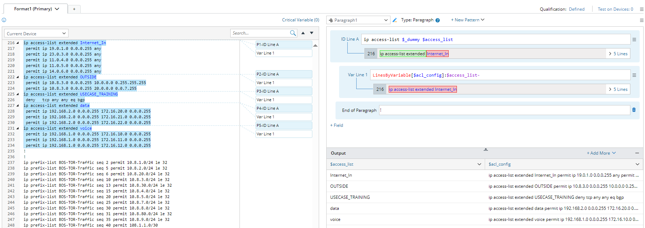Viewport: 645px width, 228px height.
Task: Open the Current Device dropdown
Action: (36, 33)
